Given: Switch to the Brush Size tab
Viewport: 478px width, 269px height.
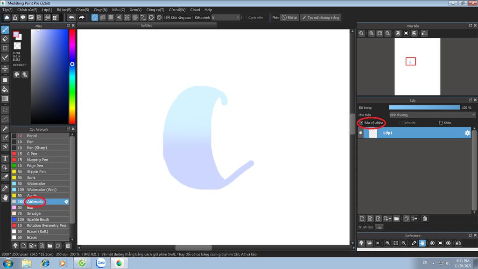Looking at the screenshot, I should point(366,227).
